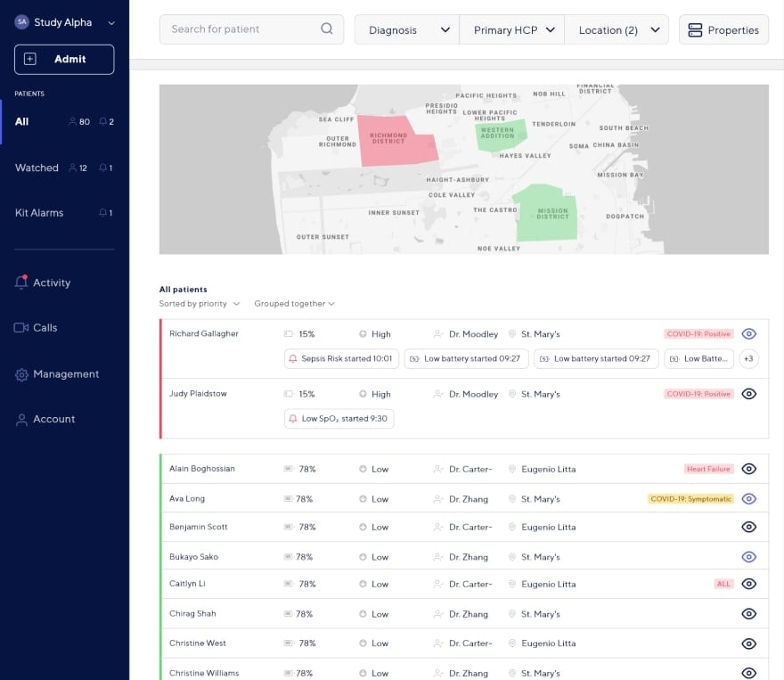Image resolution: width=784 pixels, height=680 pixels.
Task: Open Management gear icon
Action: tap(21, 374)
